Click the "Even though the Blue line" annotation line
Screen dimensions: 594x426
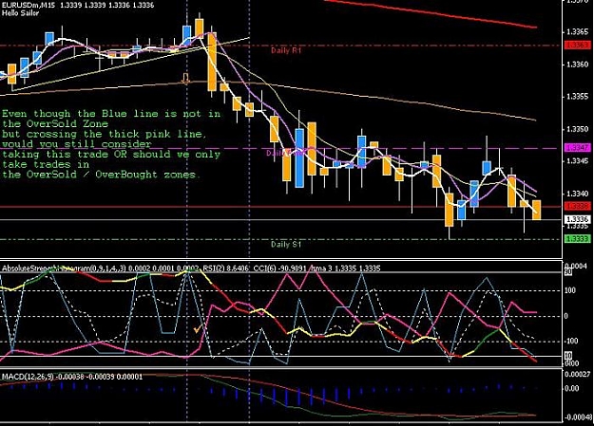(x=111, y=114)
